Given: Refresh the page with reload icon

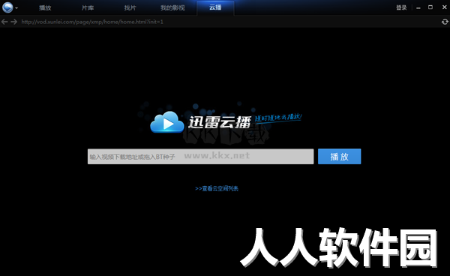Looking at the screenshot, I should click(x=445, y=22).
